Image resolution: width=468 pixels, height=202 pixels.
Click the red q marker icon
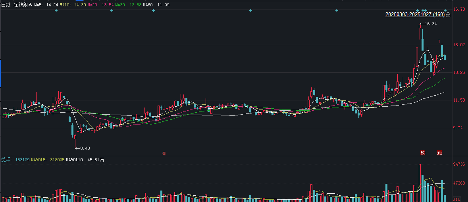[x=164, y=153]
